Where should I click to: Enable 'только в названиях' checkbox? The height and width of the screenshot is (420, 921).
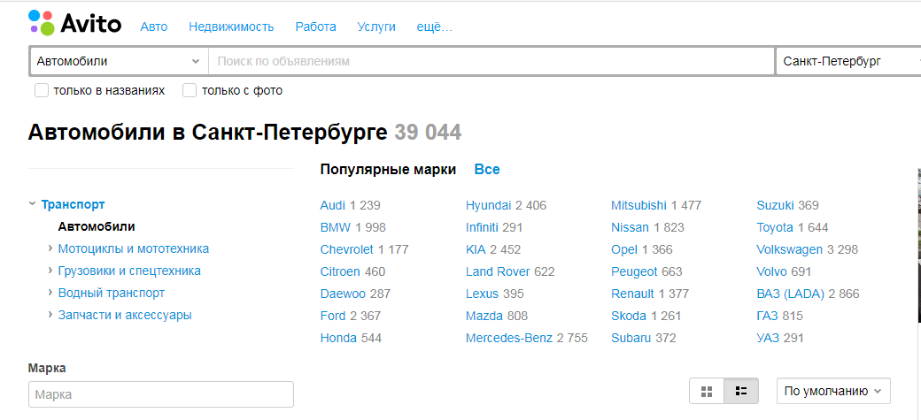pyautogui.click(x=41, y=91)
